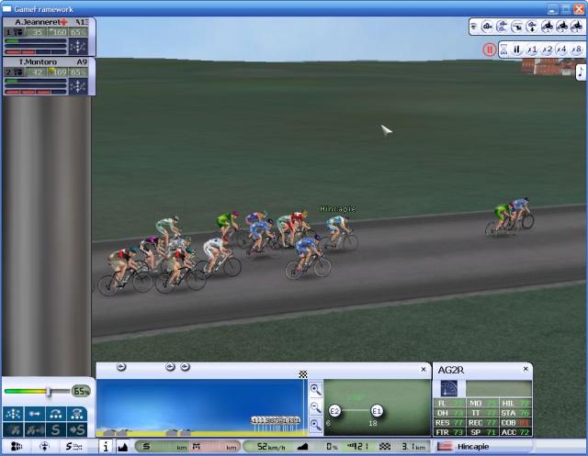The width and height of the screenshot is (588, 456).
Task: Adjust the rider effort slider at 65%
Action: [x=49, y=392]
